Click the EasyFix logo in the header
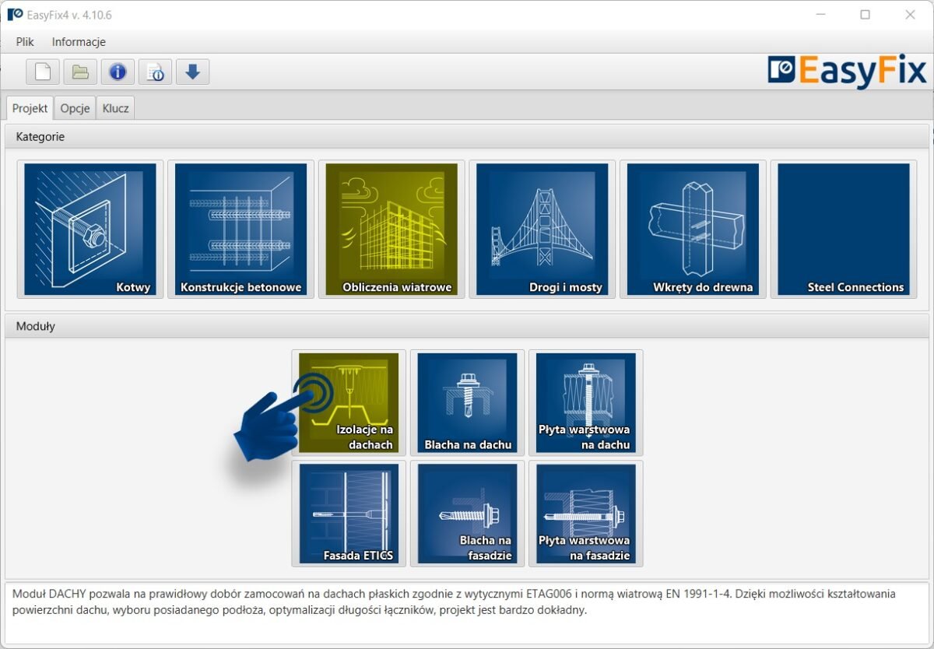Screen dimensions: 934x649 847,72
